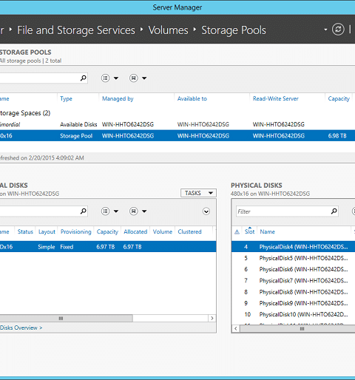Select PhysicalDisk8 in slot 8
The height and width of the screenshot is (380, 355).
click(x=294, y=292)
